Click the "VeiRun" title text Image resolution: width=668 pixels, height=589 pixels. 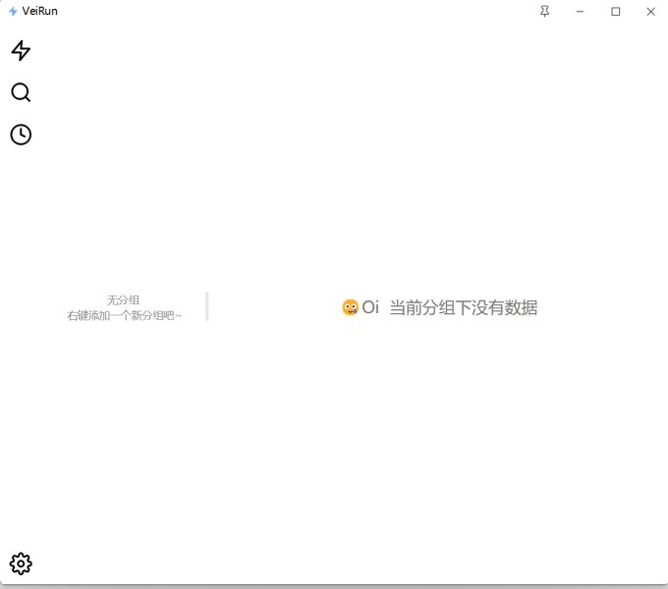click(39, 11)
